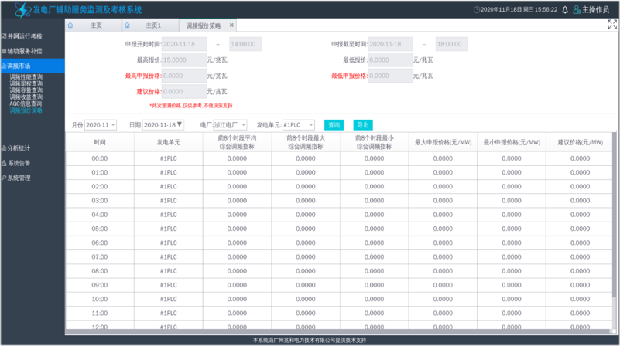Close the 调频报价策略 tab
Screen dimensions: 620x346
pyautogui.click(x=231, y=25)
